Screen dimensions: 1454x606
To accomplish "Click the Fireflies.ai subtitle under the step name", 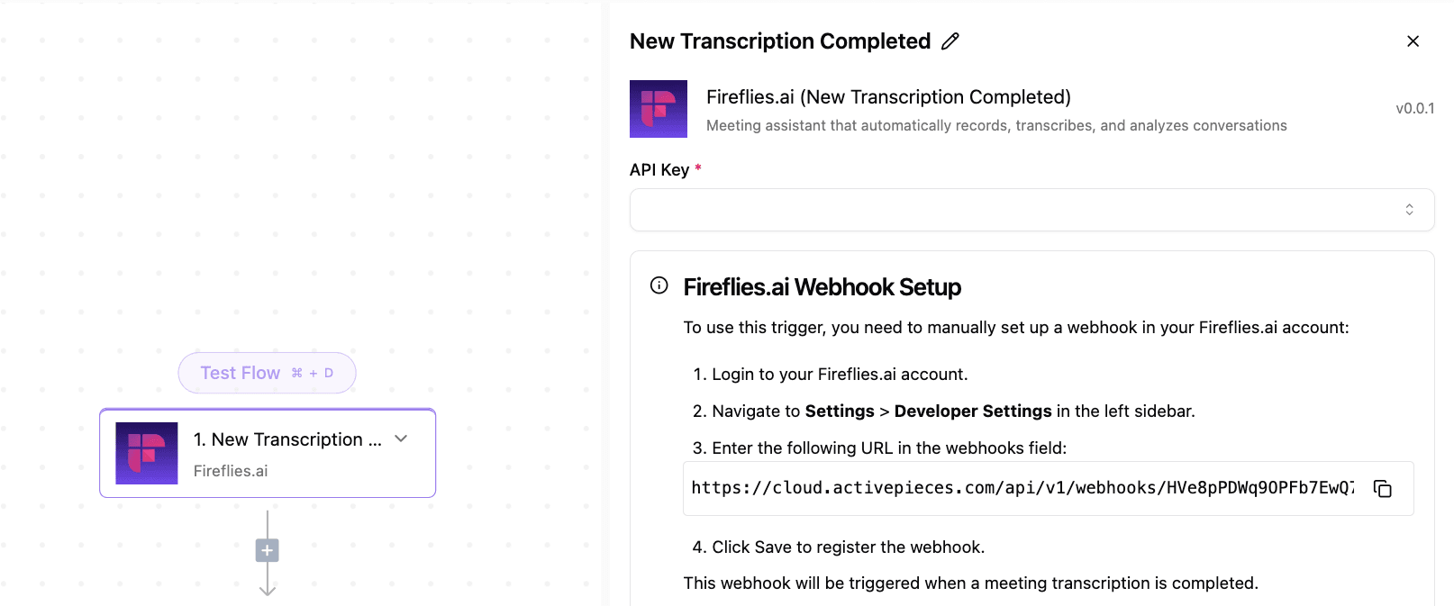I will (x=231, y=471).
